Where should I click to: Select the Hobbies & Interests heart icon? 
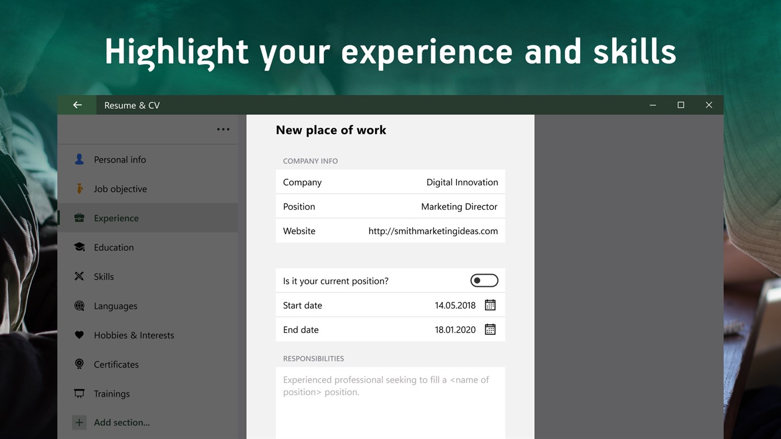79,335
